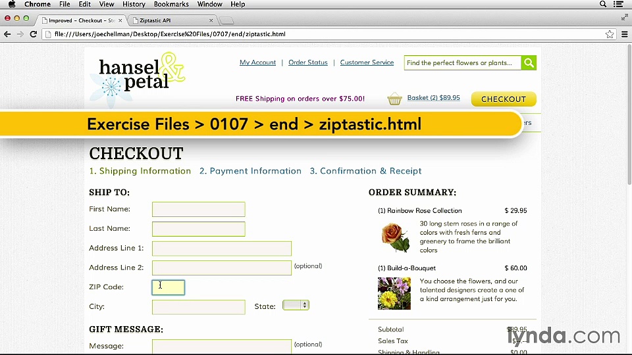Switch to the Ziptastic API tab
632x355 pixels.
tap(172, 20)
